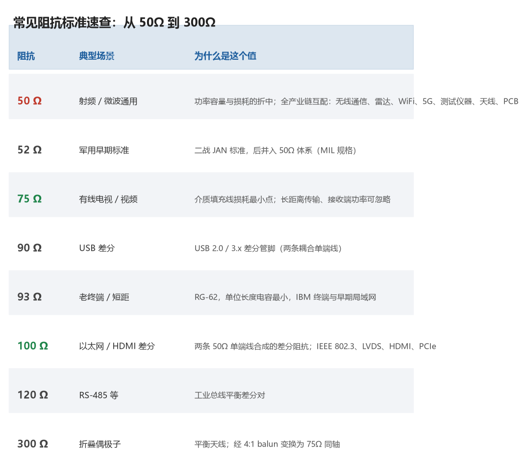523x455 pixels.
Task: Select the green 100 Ω impedance value
Action: pyautogui.click(x=33, y=346)
